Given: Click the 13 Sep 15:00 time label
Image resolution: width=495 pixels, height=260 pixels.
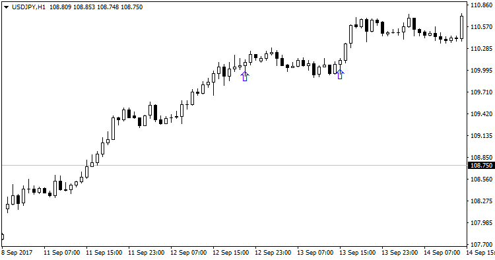Looking at the screenshot, I should (357, 253).
